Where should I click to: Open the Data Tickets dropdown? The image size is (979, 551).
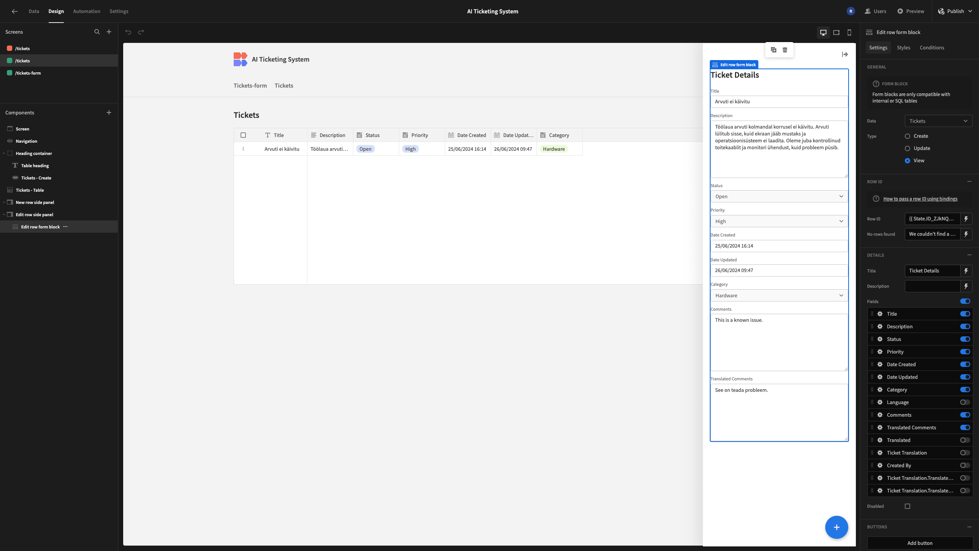click(938, 121)
